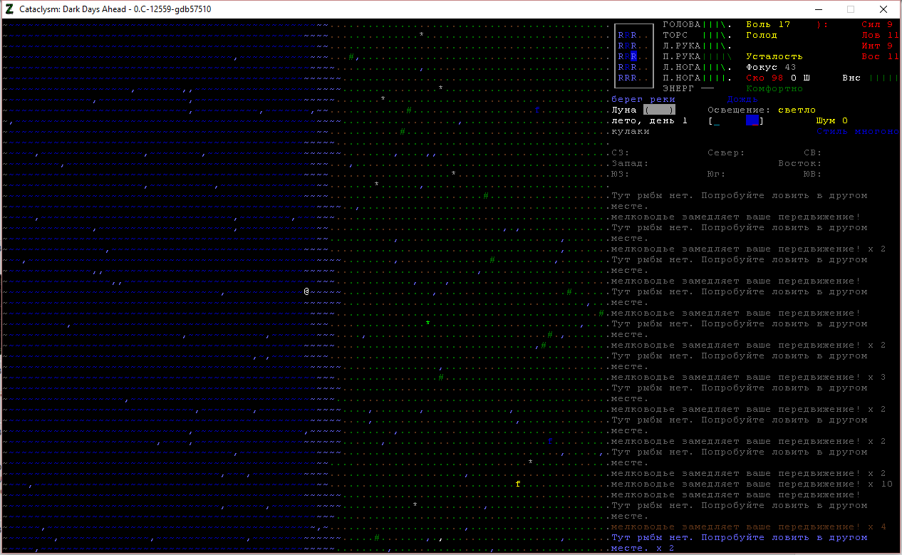The width and height of the screenshot is (902, 555).
Task: Click the shallow-water log message ending 'x 10'
Action: click(x=752, y=484)
